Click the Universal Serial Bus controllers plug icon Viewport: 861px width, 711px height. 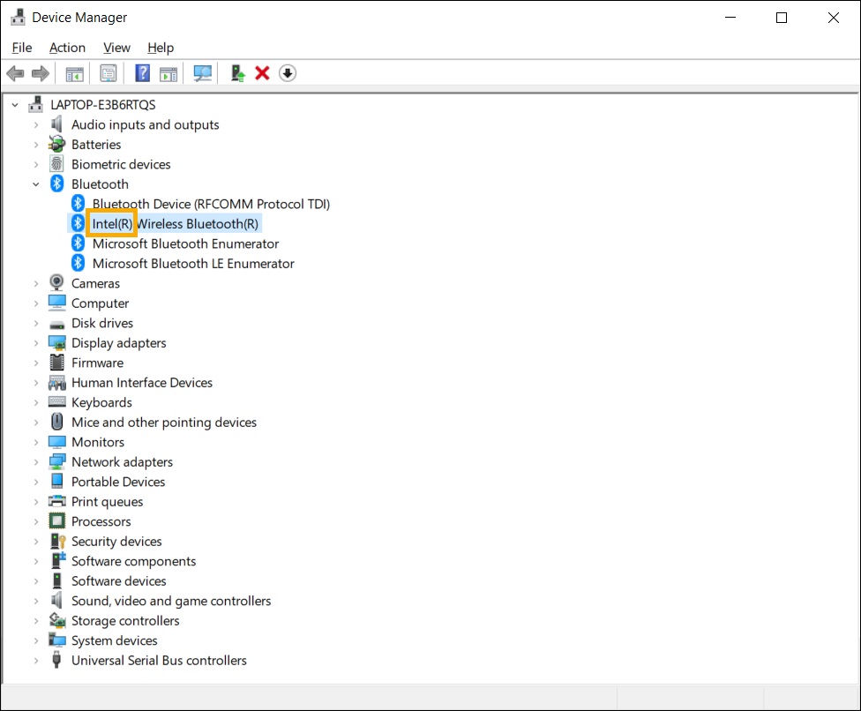56,659
